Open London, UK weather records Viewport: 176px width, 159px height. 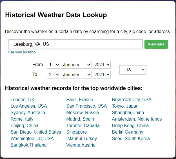[23, 99]
